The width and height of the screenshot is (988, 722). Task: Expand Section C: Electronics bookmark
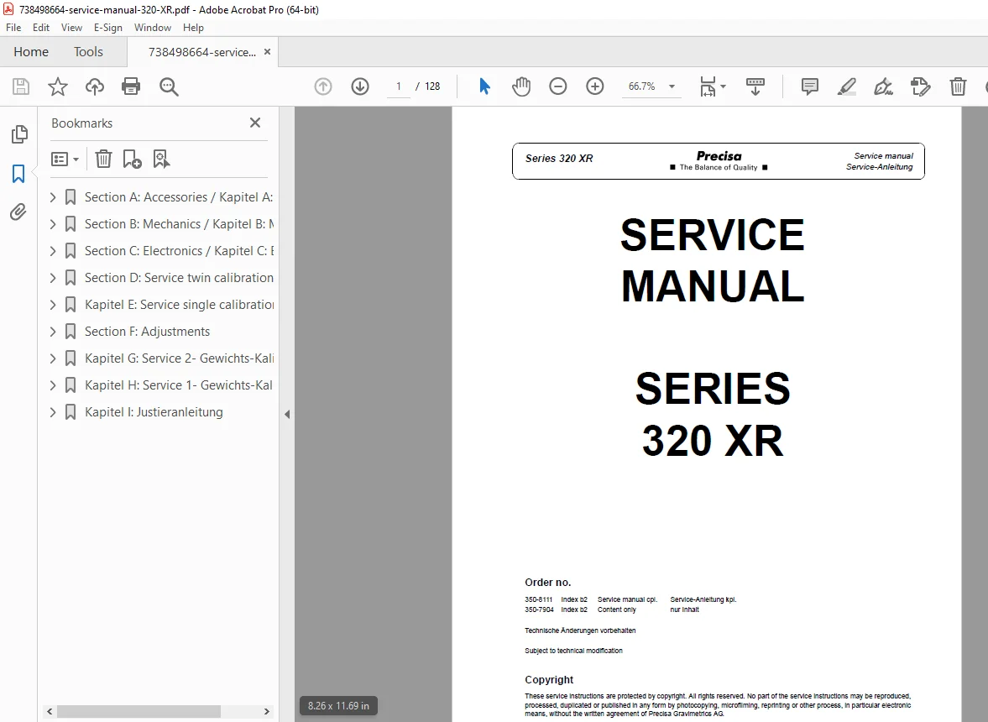click(53, 251)
